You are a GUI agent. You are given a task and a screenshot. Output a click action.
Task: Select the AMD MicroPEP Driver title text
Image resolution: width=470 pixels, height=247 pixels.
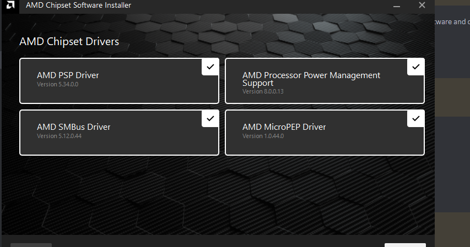tap(284, 127)
